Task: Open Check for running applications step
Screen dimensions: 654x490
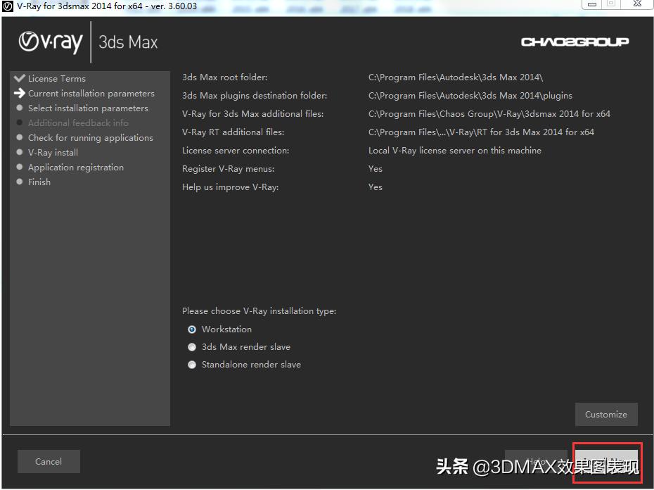Action: (x=91, y=138)
